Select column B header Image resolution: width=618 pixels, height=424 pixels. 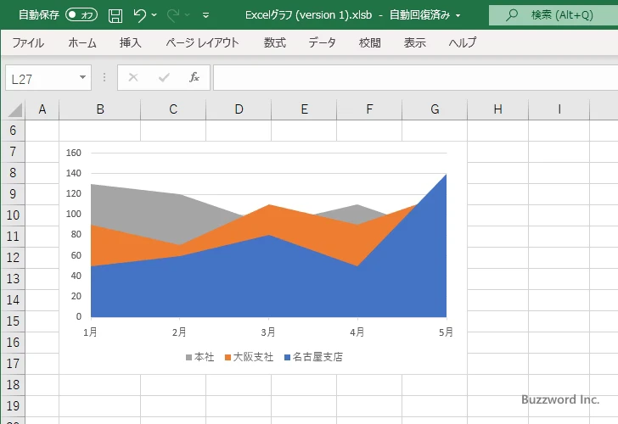click(100, 109)
